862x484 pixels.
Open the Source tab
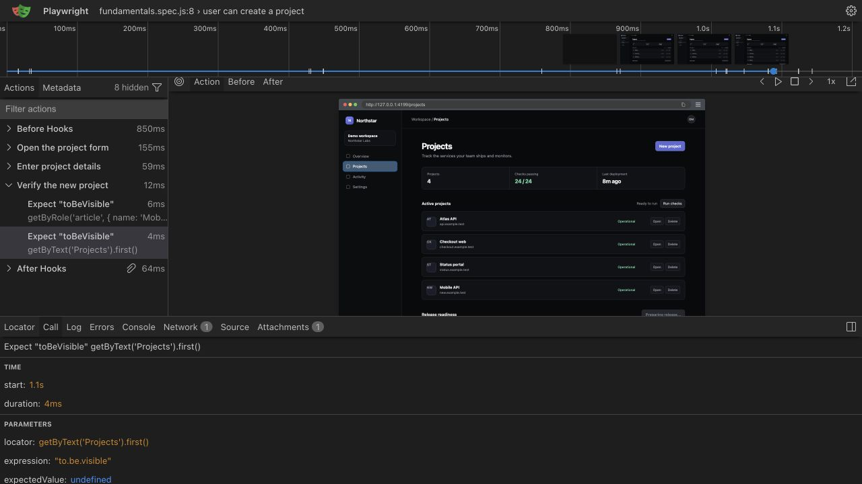click(x=234, y=327)
